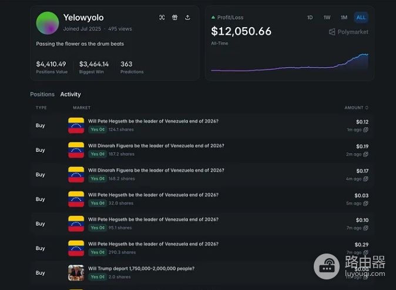
Task: Click the gift icon in profile header
Action: tap(174, 18)
